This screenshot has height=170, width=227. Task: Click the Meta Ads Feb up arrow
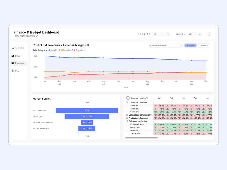coord(168,131)
